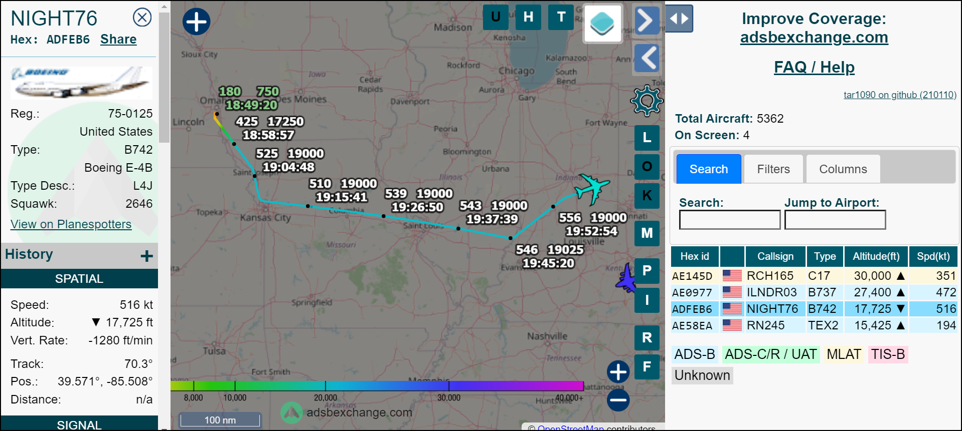Click the ADS-C/R / UAT legend label
This screenshot has height=431, width=962.
(x=771, y=354)
